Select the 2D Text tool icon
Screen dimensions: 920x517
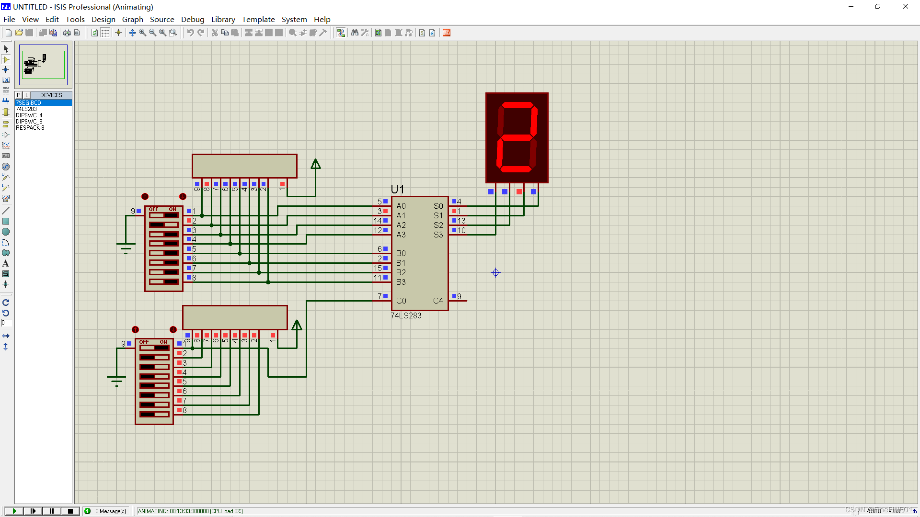point(6,263)
